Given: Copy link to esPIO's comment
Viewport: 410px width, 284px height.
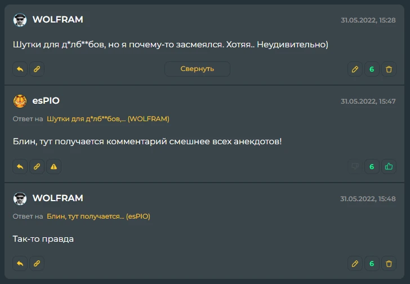Looking at the screenshot, I should tap(37, 166).
